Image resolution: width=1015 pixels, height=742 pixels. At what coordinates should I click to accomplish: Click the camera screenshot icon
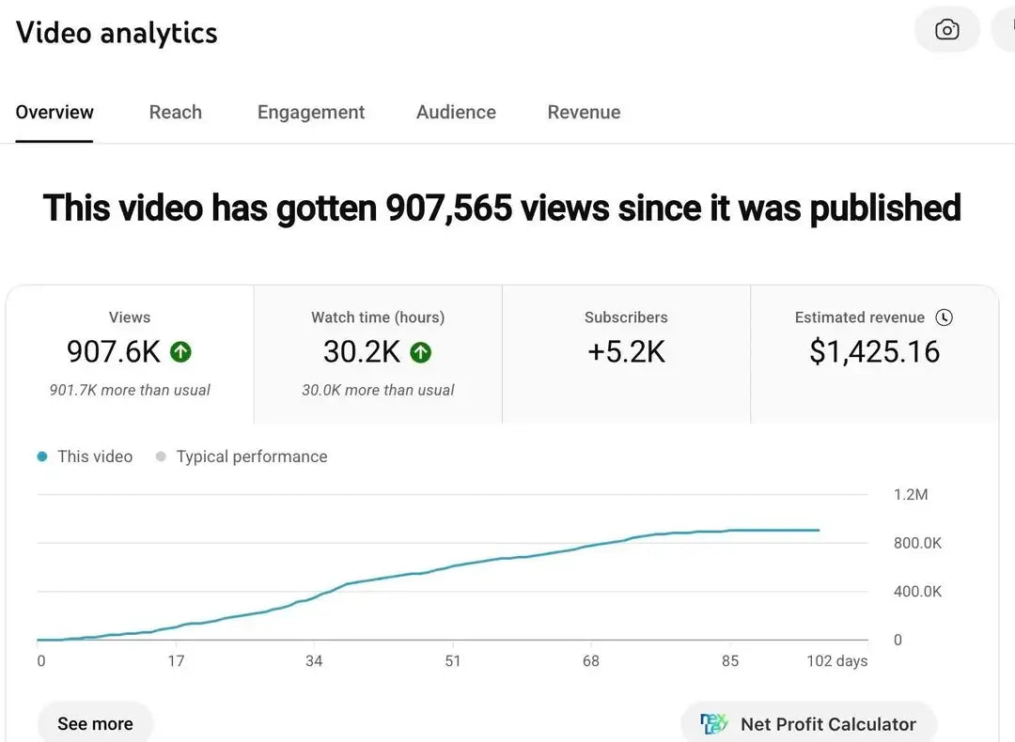(x=946, y=30)
